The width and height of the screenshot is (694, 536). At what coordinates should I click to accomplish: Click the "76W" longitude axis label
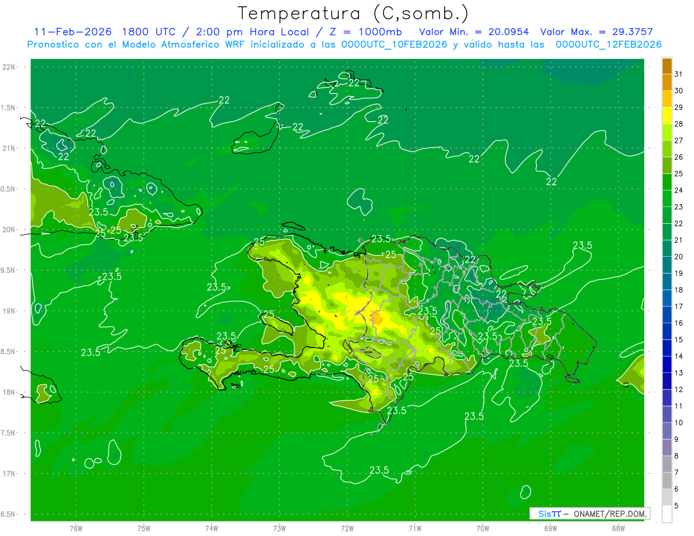(x=76, y=528)
